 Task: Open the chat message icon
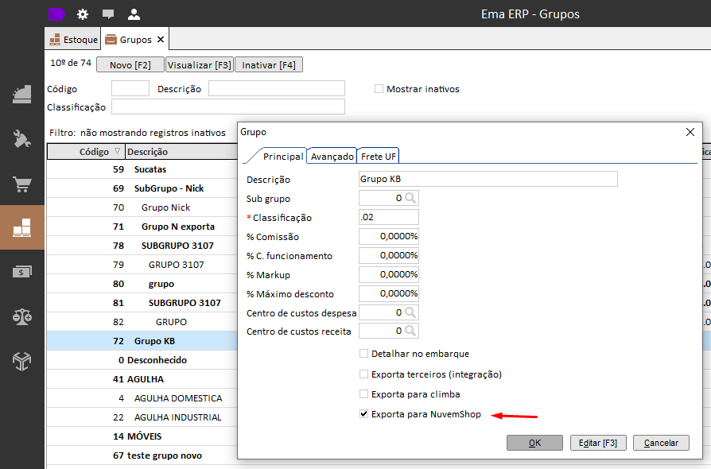click(108, 14)
